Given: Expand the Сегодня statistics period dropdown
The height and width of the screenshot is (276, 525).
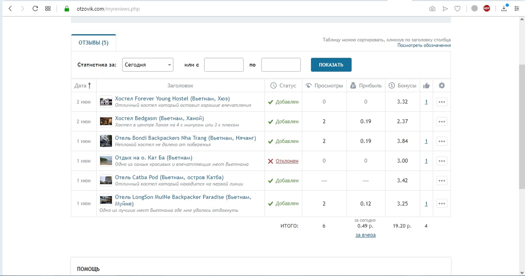Looking at the screenshot, I should pos(148,65).
